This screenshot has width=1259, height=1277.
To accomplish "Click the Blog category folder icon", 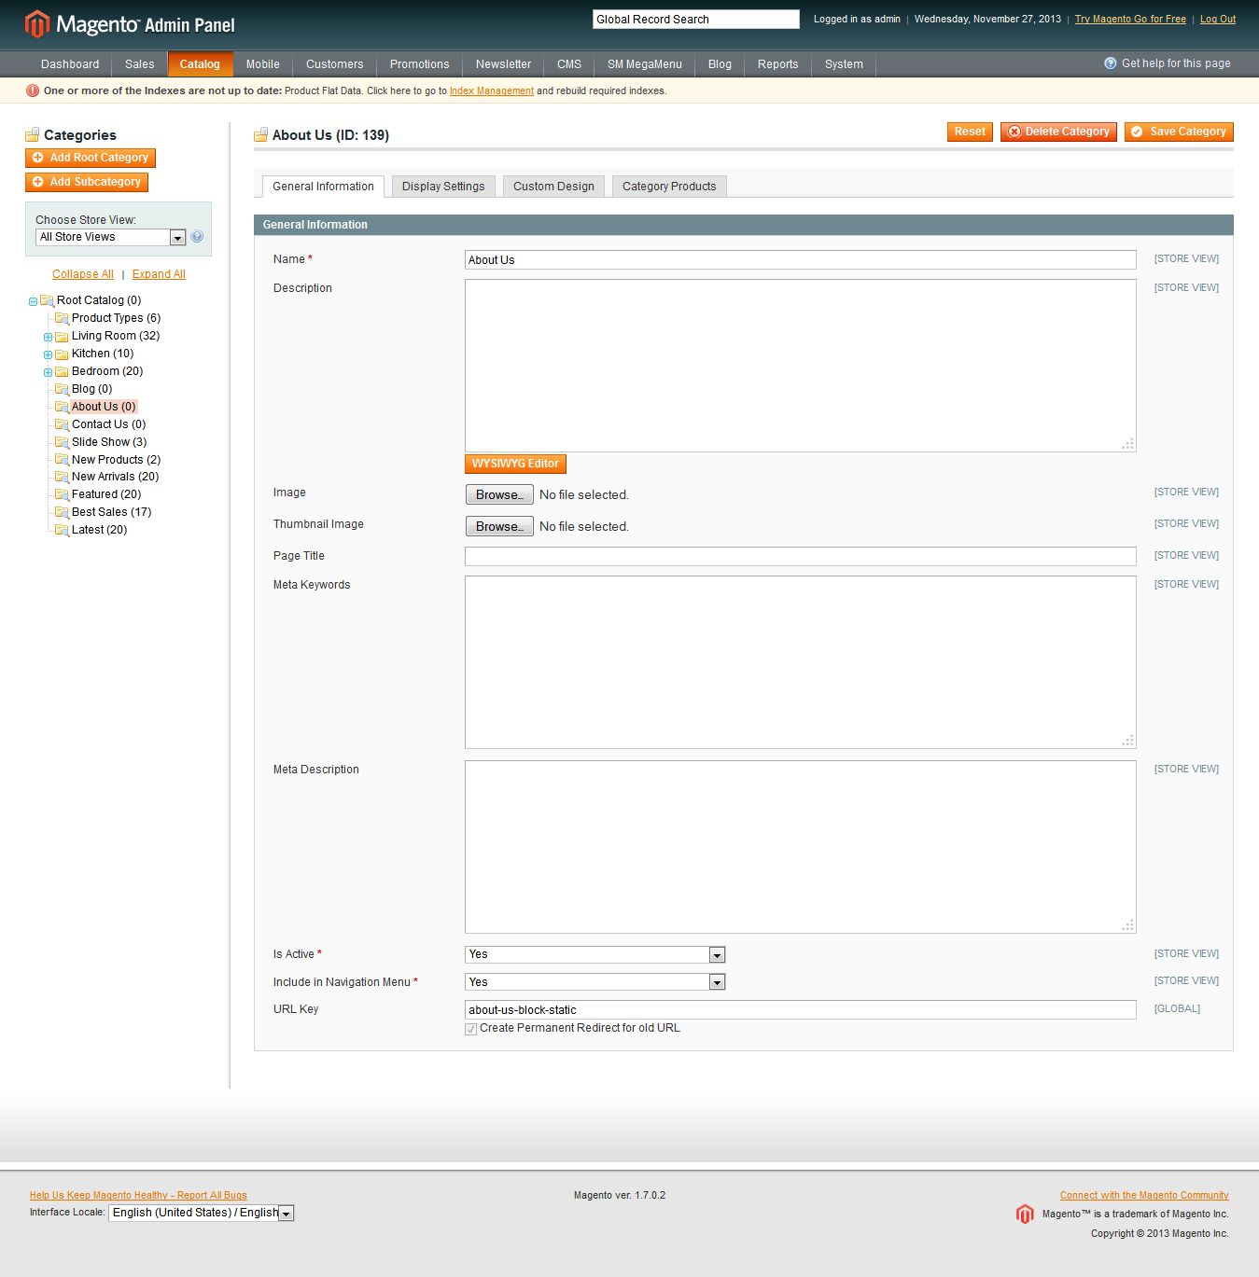I will 62,389.
